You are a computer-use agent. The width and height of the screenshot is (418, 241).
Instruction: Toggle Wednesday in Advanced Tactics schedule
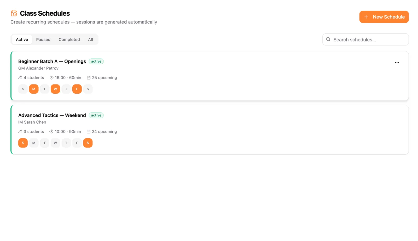click(55, 143)
